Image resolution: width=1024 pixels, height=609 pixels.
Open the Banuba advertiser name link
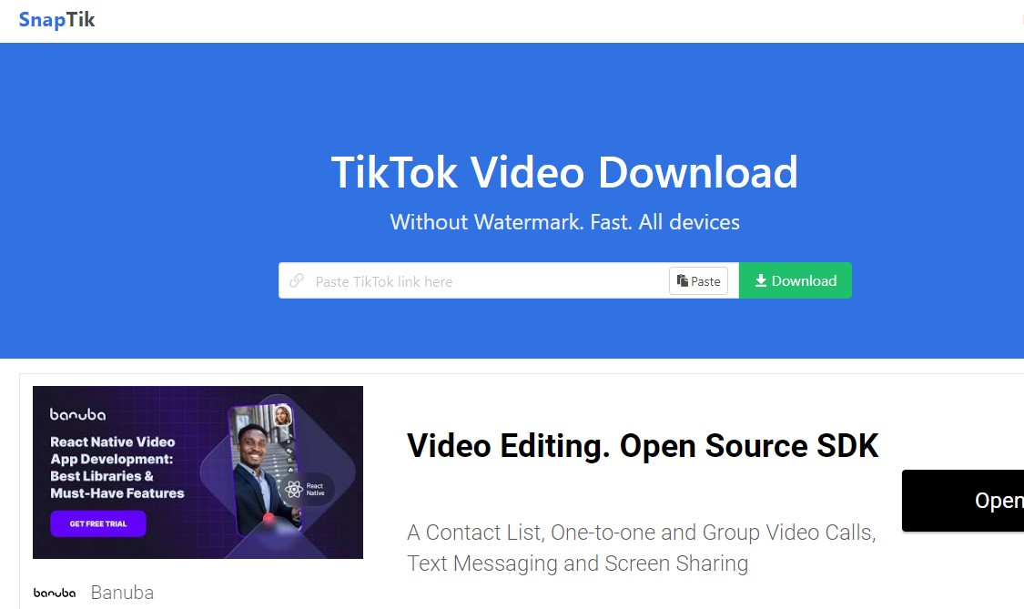(x=122, y=593)
